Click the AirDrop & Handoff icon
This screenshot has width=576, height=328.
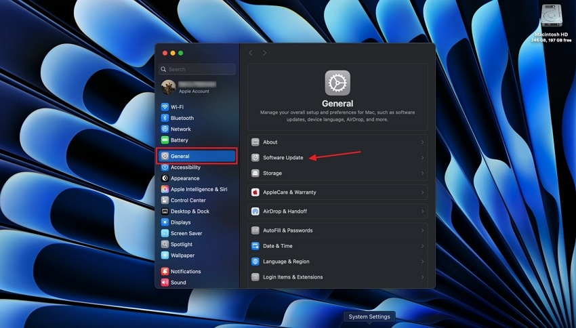[255, 211]
